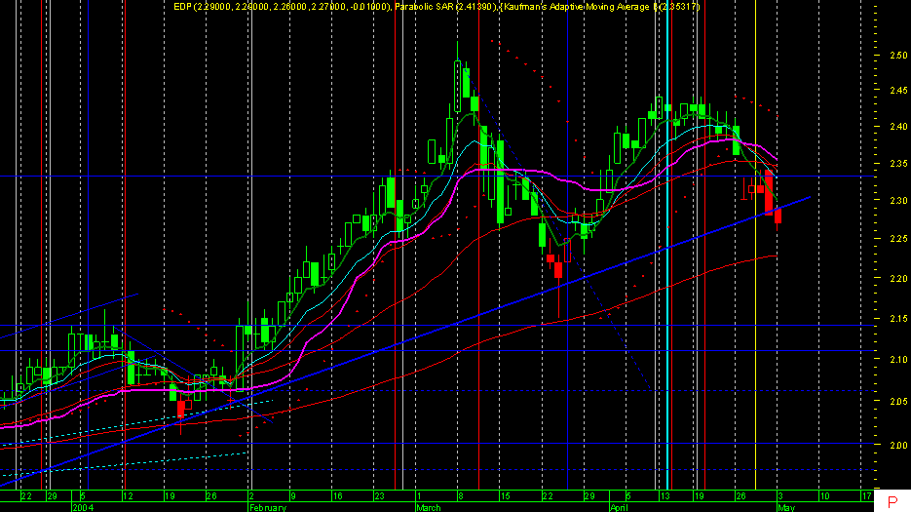Click the date label 2 above February
Viewport: 911px width, 512px height.
click(x=251, y=496)
